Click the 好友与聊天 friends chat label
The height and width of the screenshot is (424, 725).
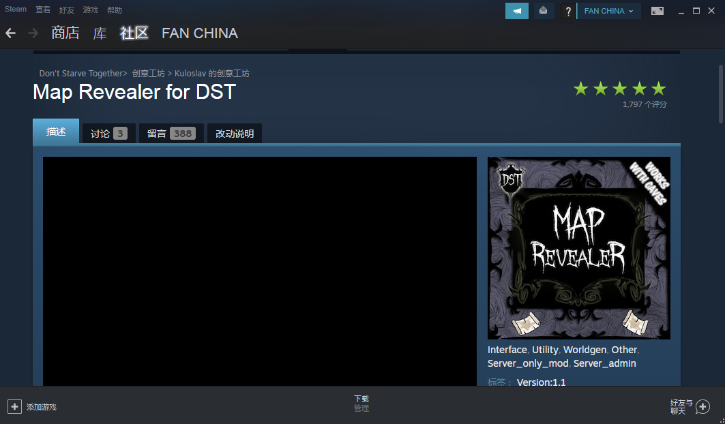coord(681,407)
